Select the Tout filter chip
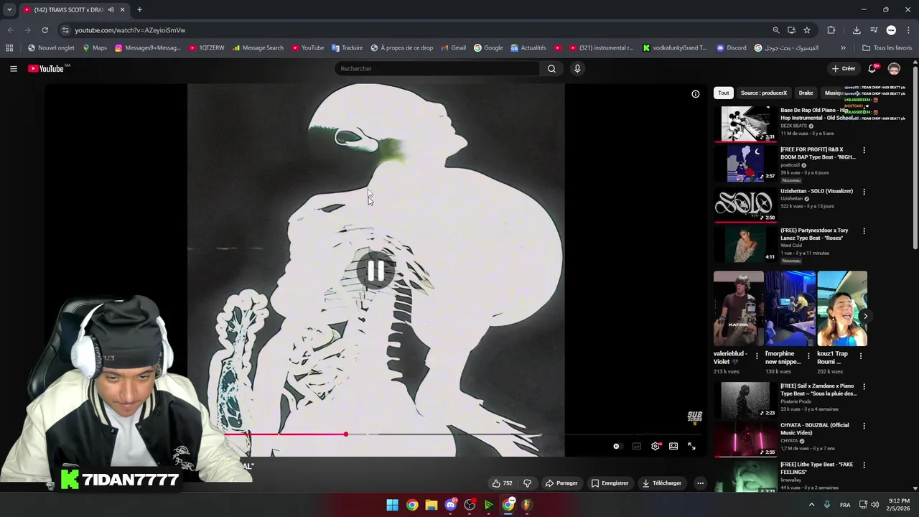Screen dimensions: 919x517 (724, 93)
